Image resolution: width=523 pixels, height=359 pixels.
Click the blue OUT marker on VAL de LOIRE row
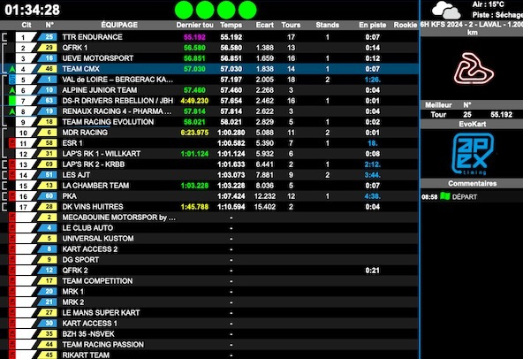pos(12,80)
